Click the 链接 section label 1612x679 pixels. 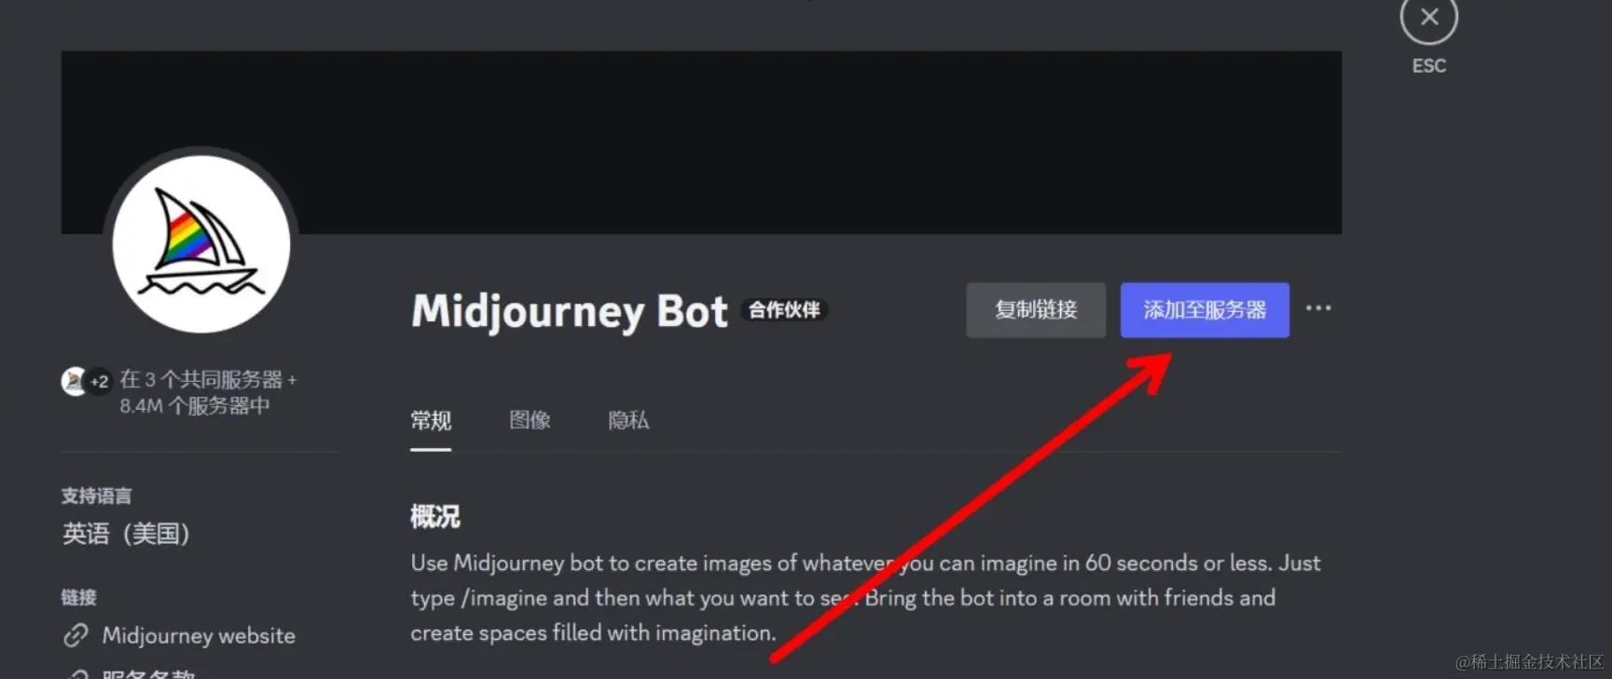tap(79, 598)
